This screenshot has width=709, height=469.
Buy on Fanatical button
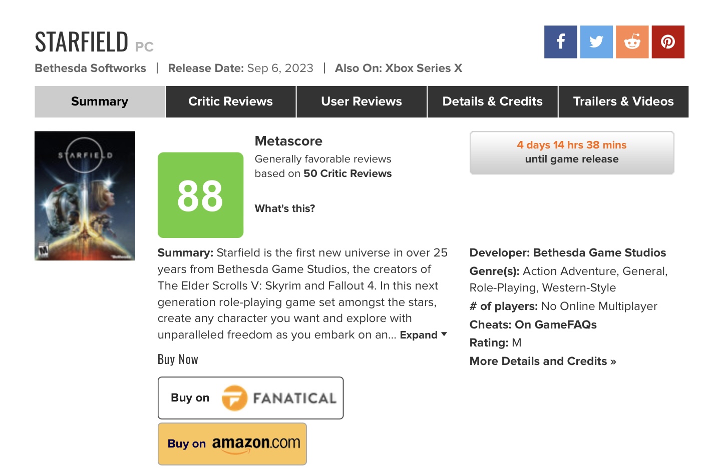(250, 398)
